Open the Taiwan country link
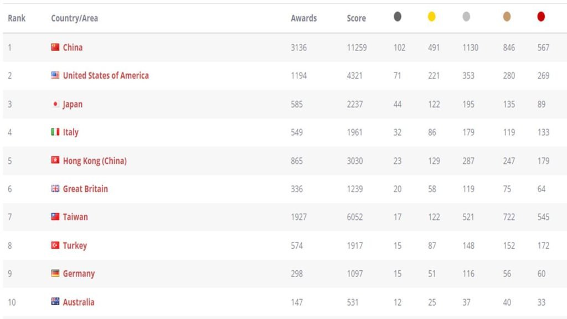This screenshot has width=567, height=319. tap(75, 217)
